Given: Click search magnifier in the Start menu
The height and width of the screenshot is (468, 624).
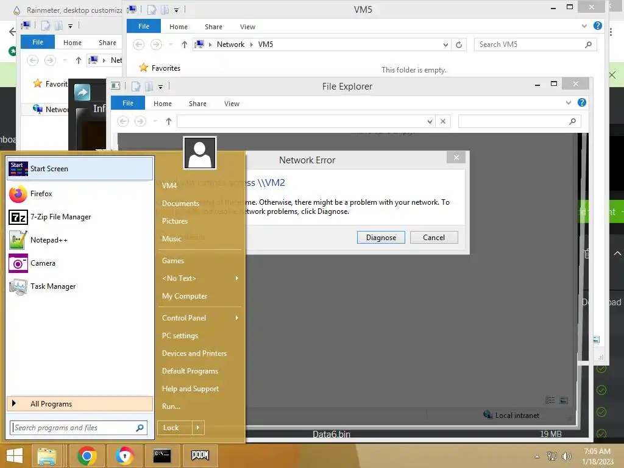Looking at the screenshot, I should click(x=140, y=428).
